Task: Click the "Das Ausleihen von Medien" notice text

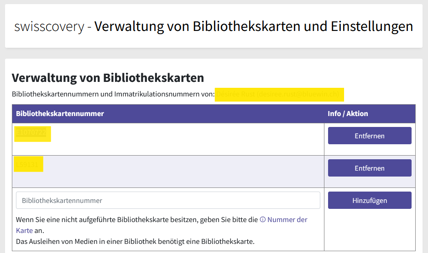Action: point(135,241)
